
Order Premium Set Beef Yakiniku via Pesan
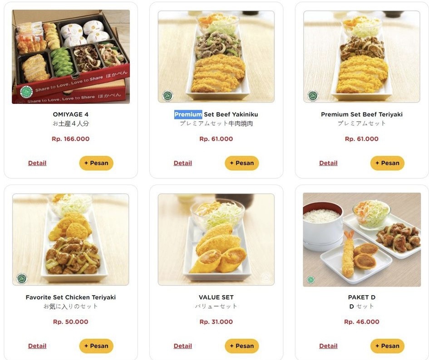coord(242,163)
